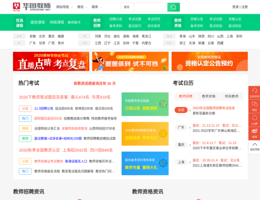Viewport: 260px width, 200px height.
Task: Open 2021上海浦东新区教师招聘 entry
Action: tap(217, 166)
